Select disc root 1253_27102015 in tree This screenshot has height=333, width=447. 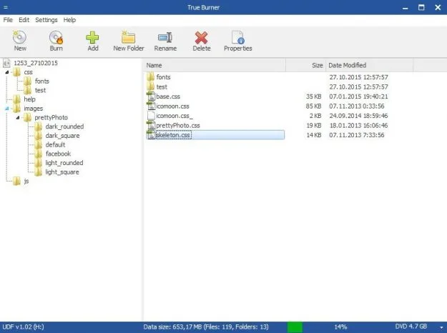[36, 63]
